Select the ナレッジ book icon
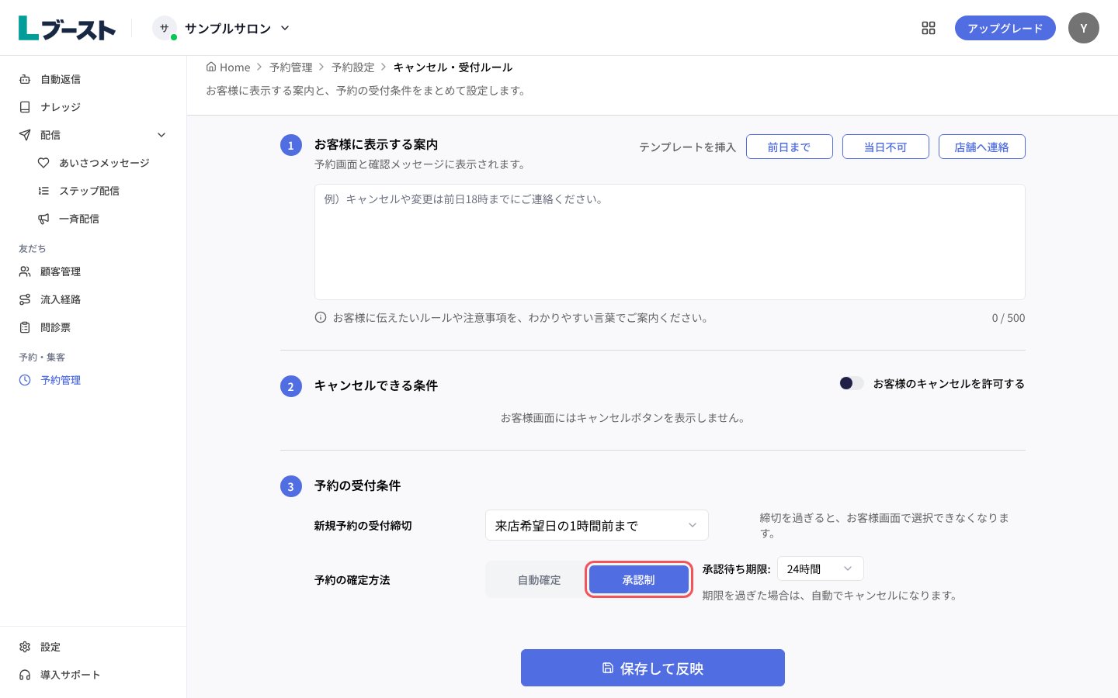Viewport: 1118px width, 698px height. click(x=25, y=107)
